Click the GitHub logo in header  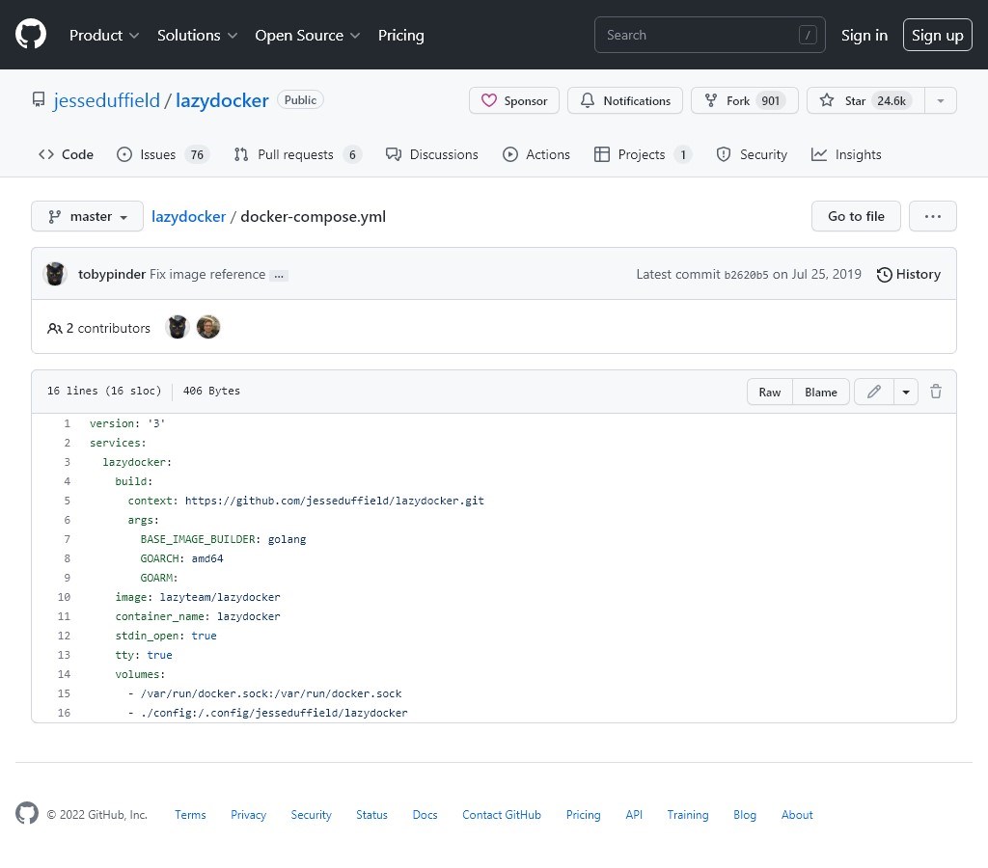click(x=31, y=35)
